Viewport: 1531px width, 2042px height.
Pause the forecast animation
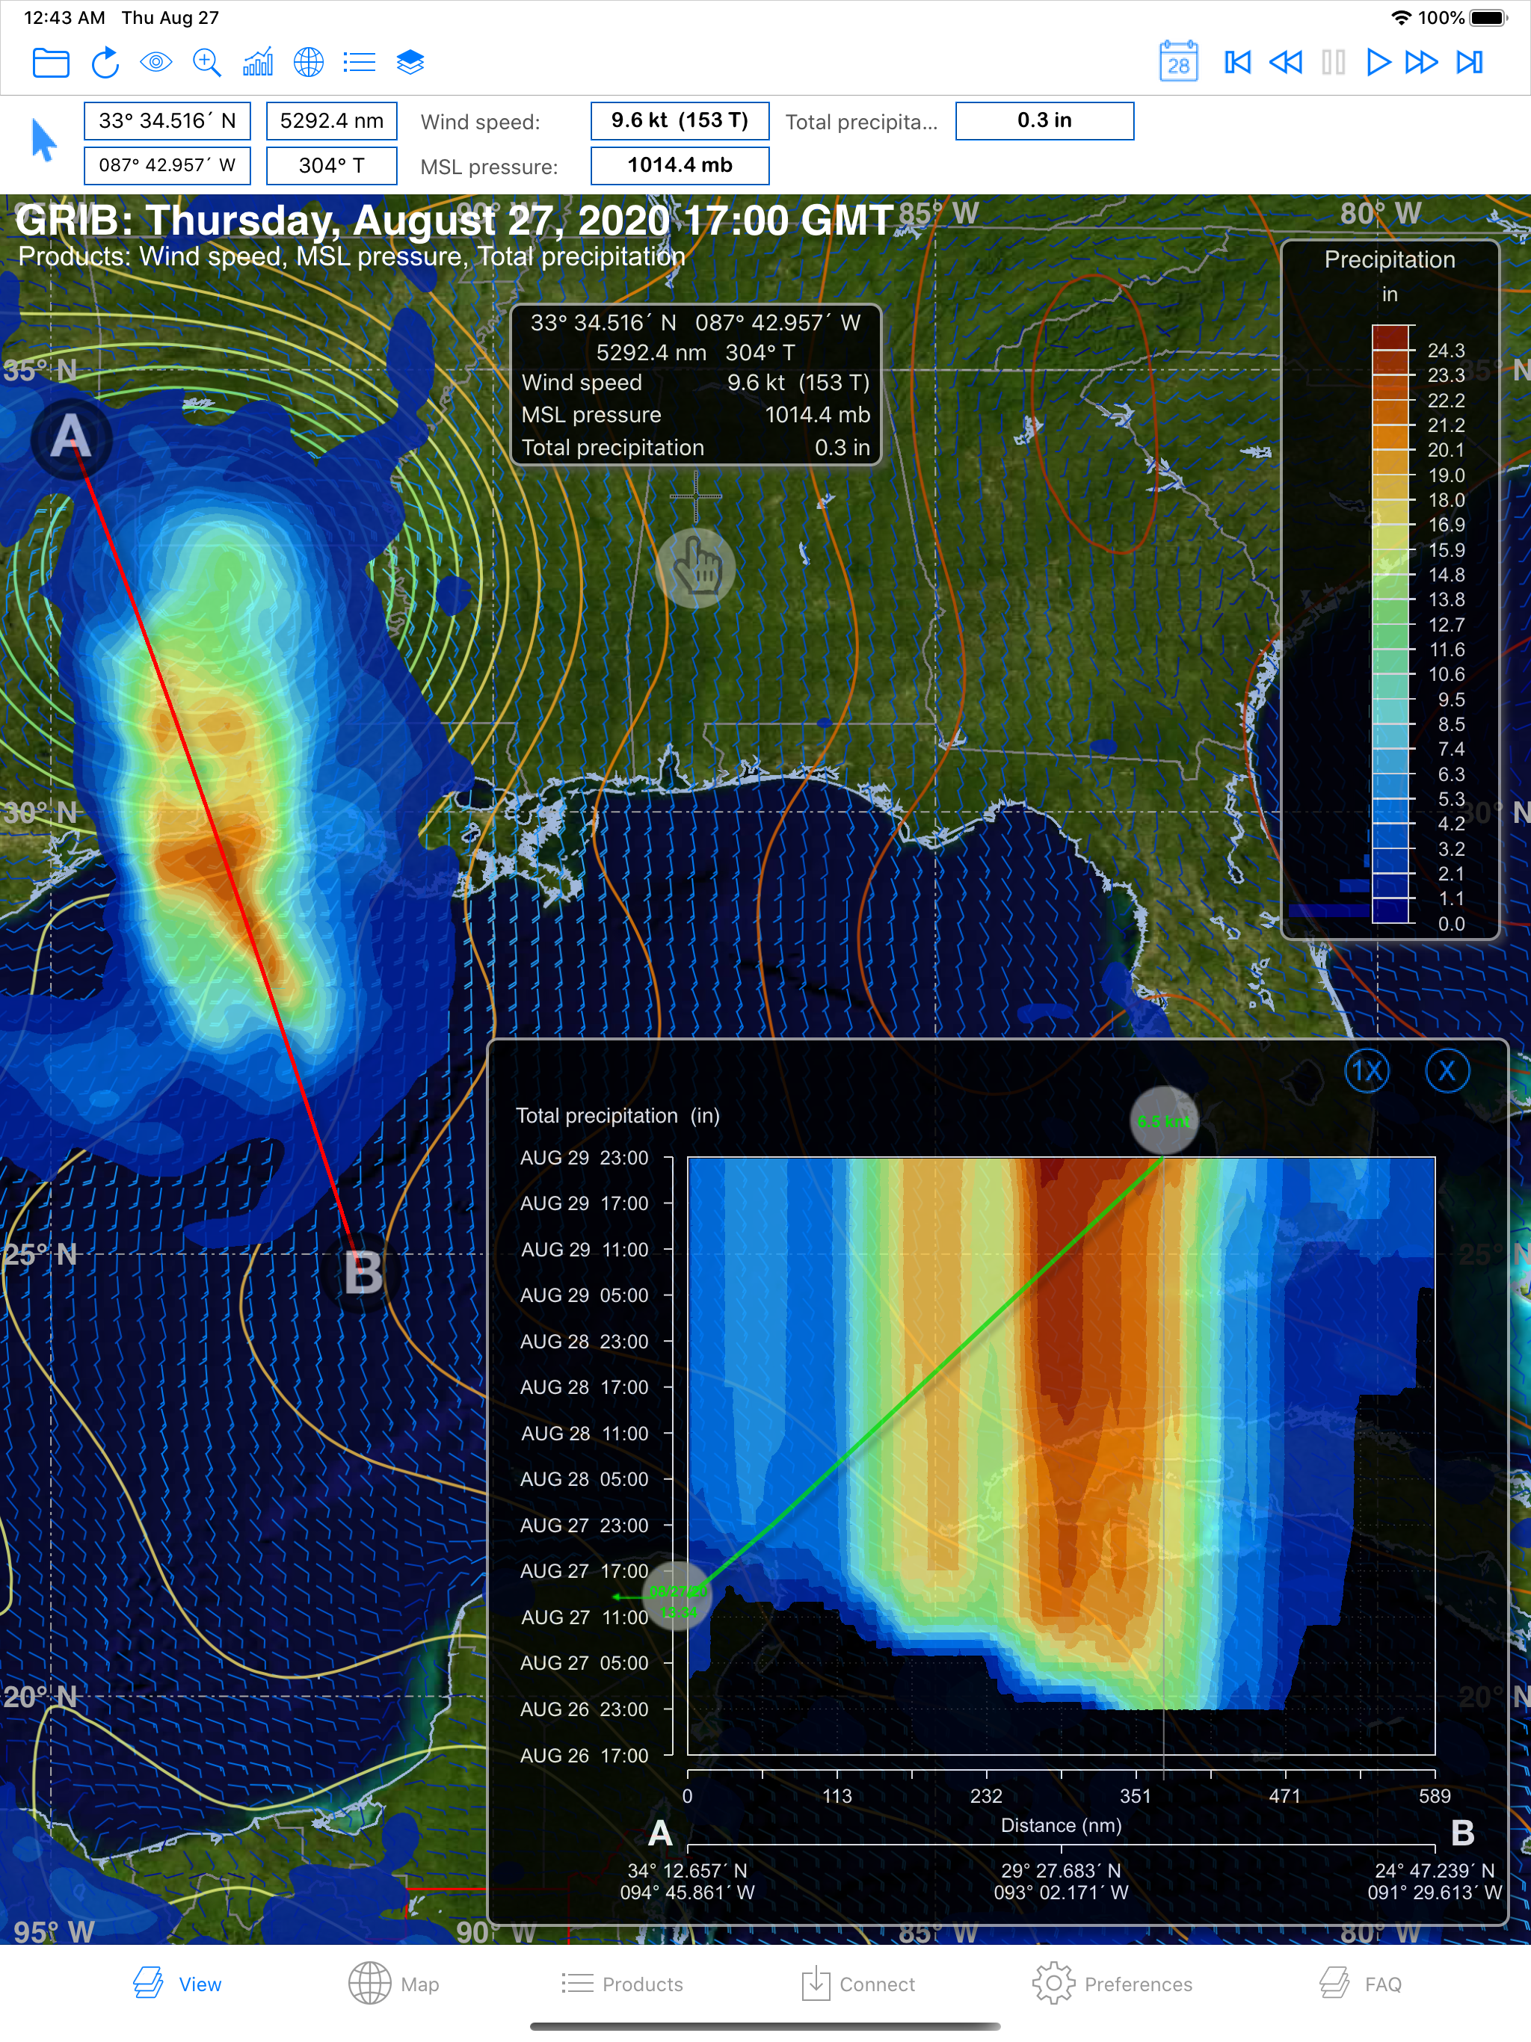click(1334, 63)
